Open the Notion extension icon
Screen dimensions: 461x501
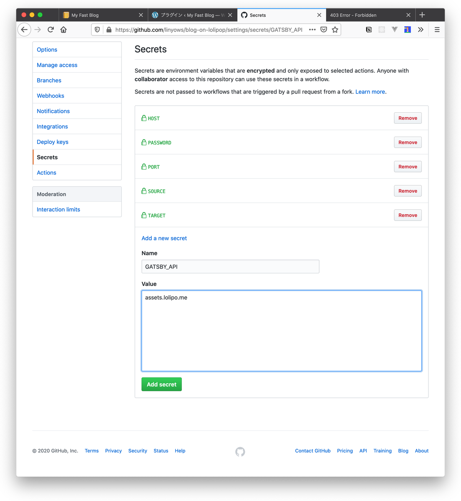coord(369,30)
